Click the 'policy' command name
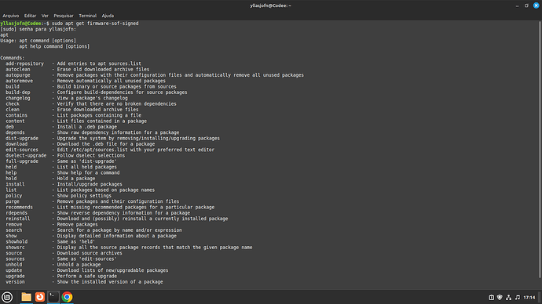The width and height of the screenshot is (542, 304). coord(13,196)
